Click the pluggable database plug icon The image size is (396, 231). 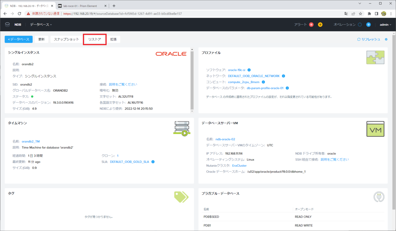pyautogui.click(x=379, y=197)
